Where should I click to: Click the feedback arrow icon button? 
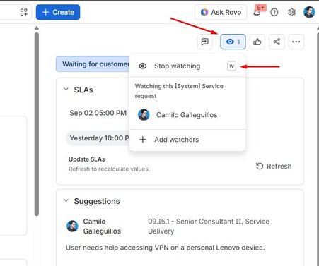(205, 42)
